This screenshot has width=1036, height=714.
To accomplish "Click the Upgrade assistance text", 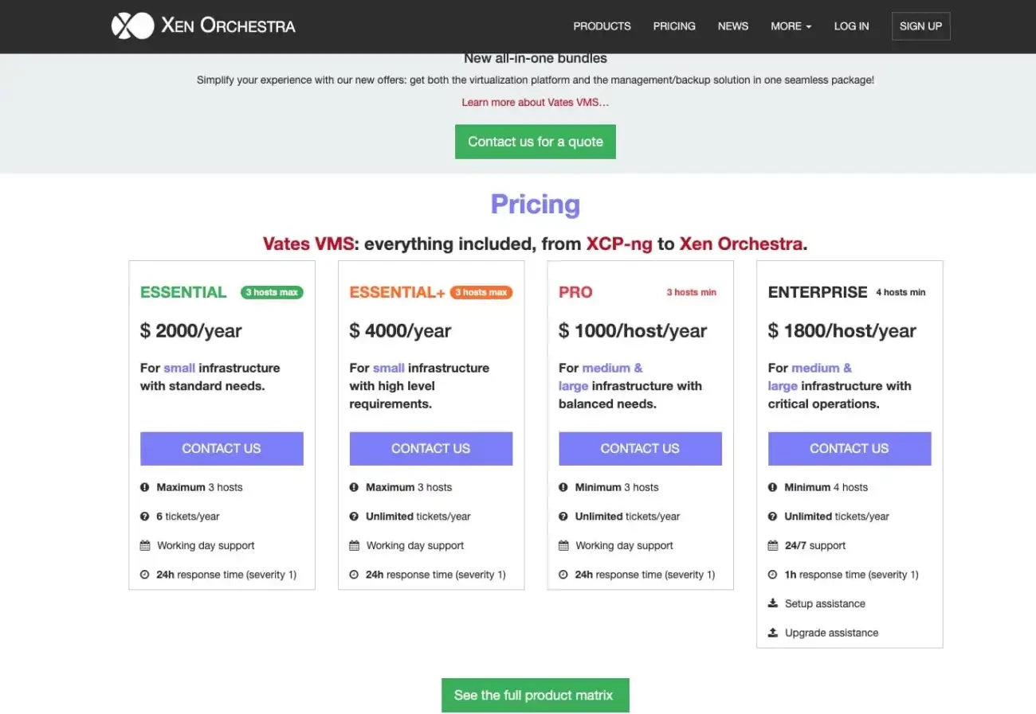I will click(x=831, y=633).
